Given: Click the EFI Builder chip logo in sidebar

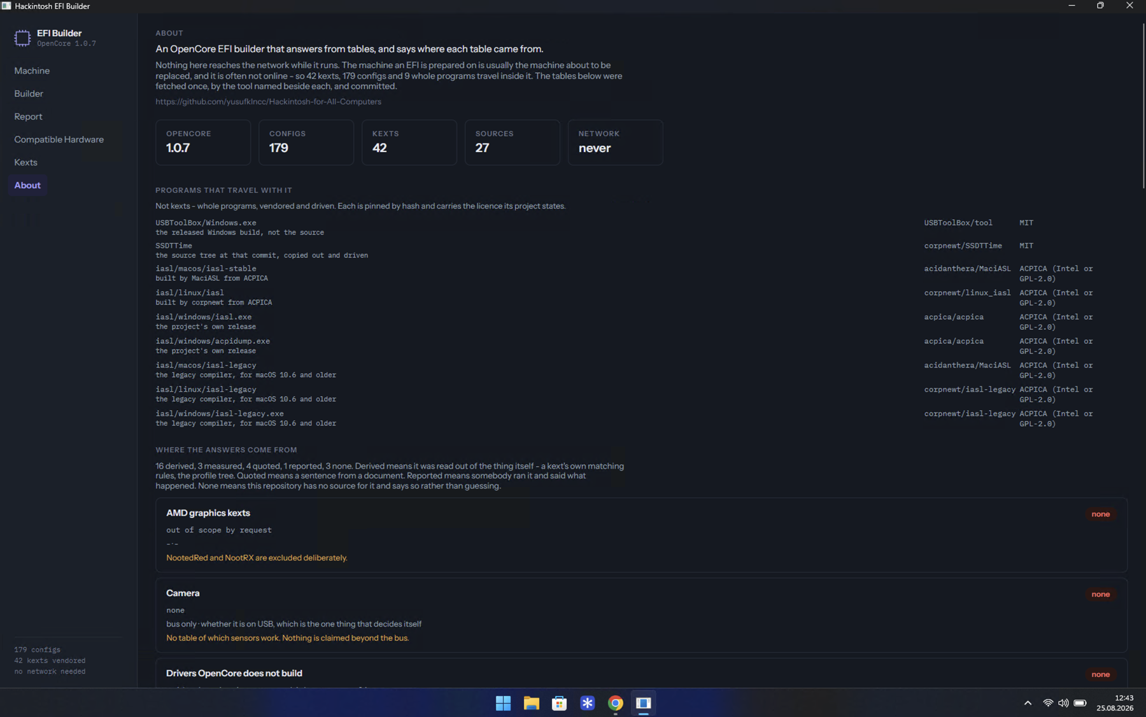Looking at the screenshot, I should point(22,38).
